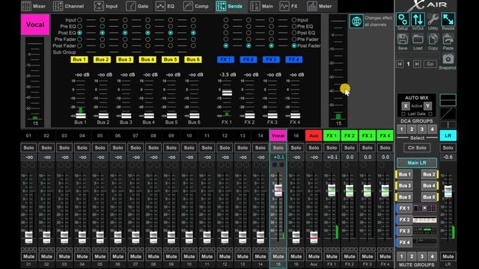Viewport: 479px width, 269px height.
Task: Select the red Aux channel strip label
Action: point(314,136)
